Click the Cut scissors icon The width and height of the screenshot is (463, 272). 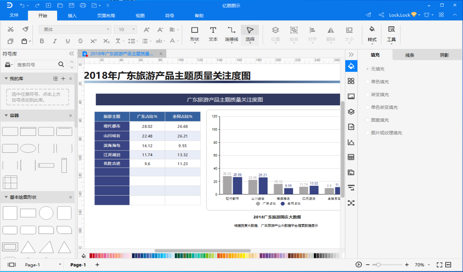pyautogui.click(x=11, y=29)
